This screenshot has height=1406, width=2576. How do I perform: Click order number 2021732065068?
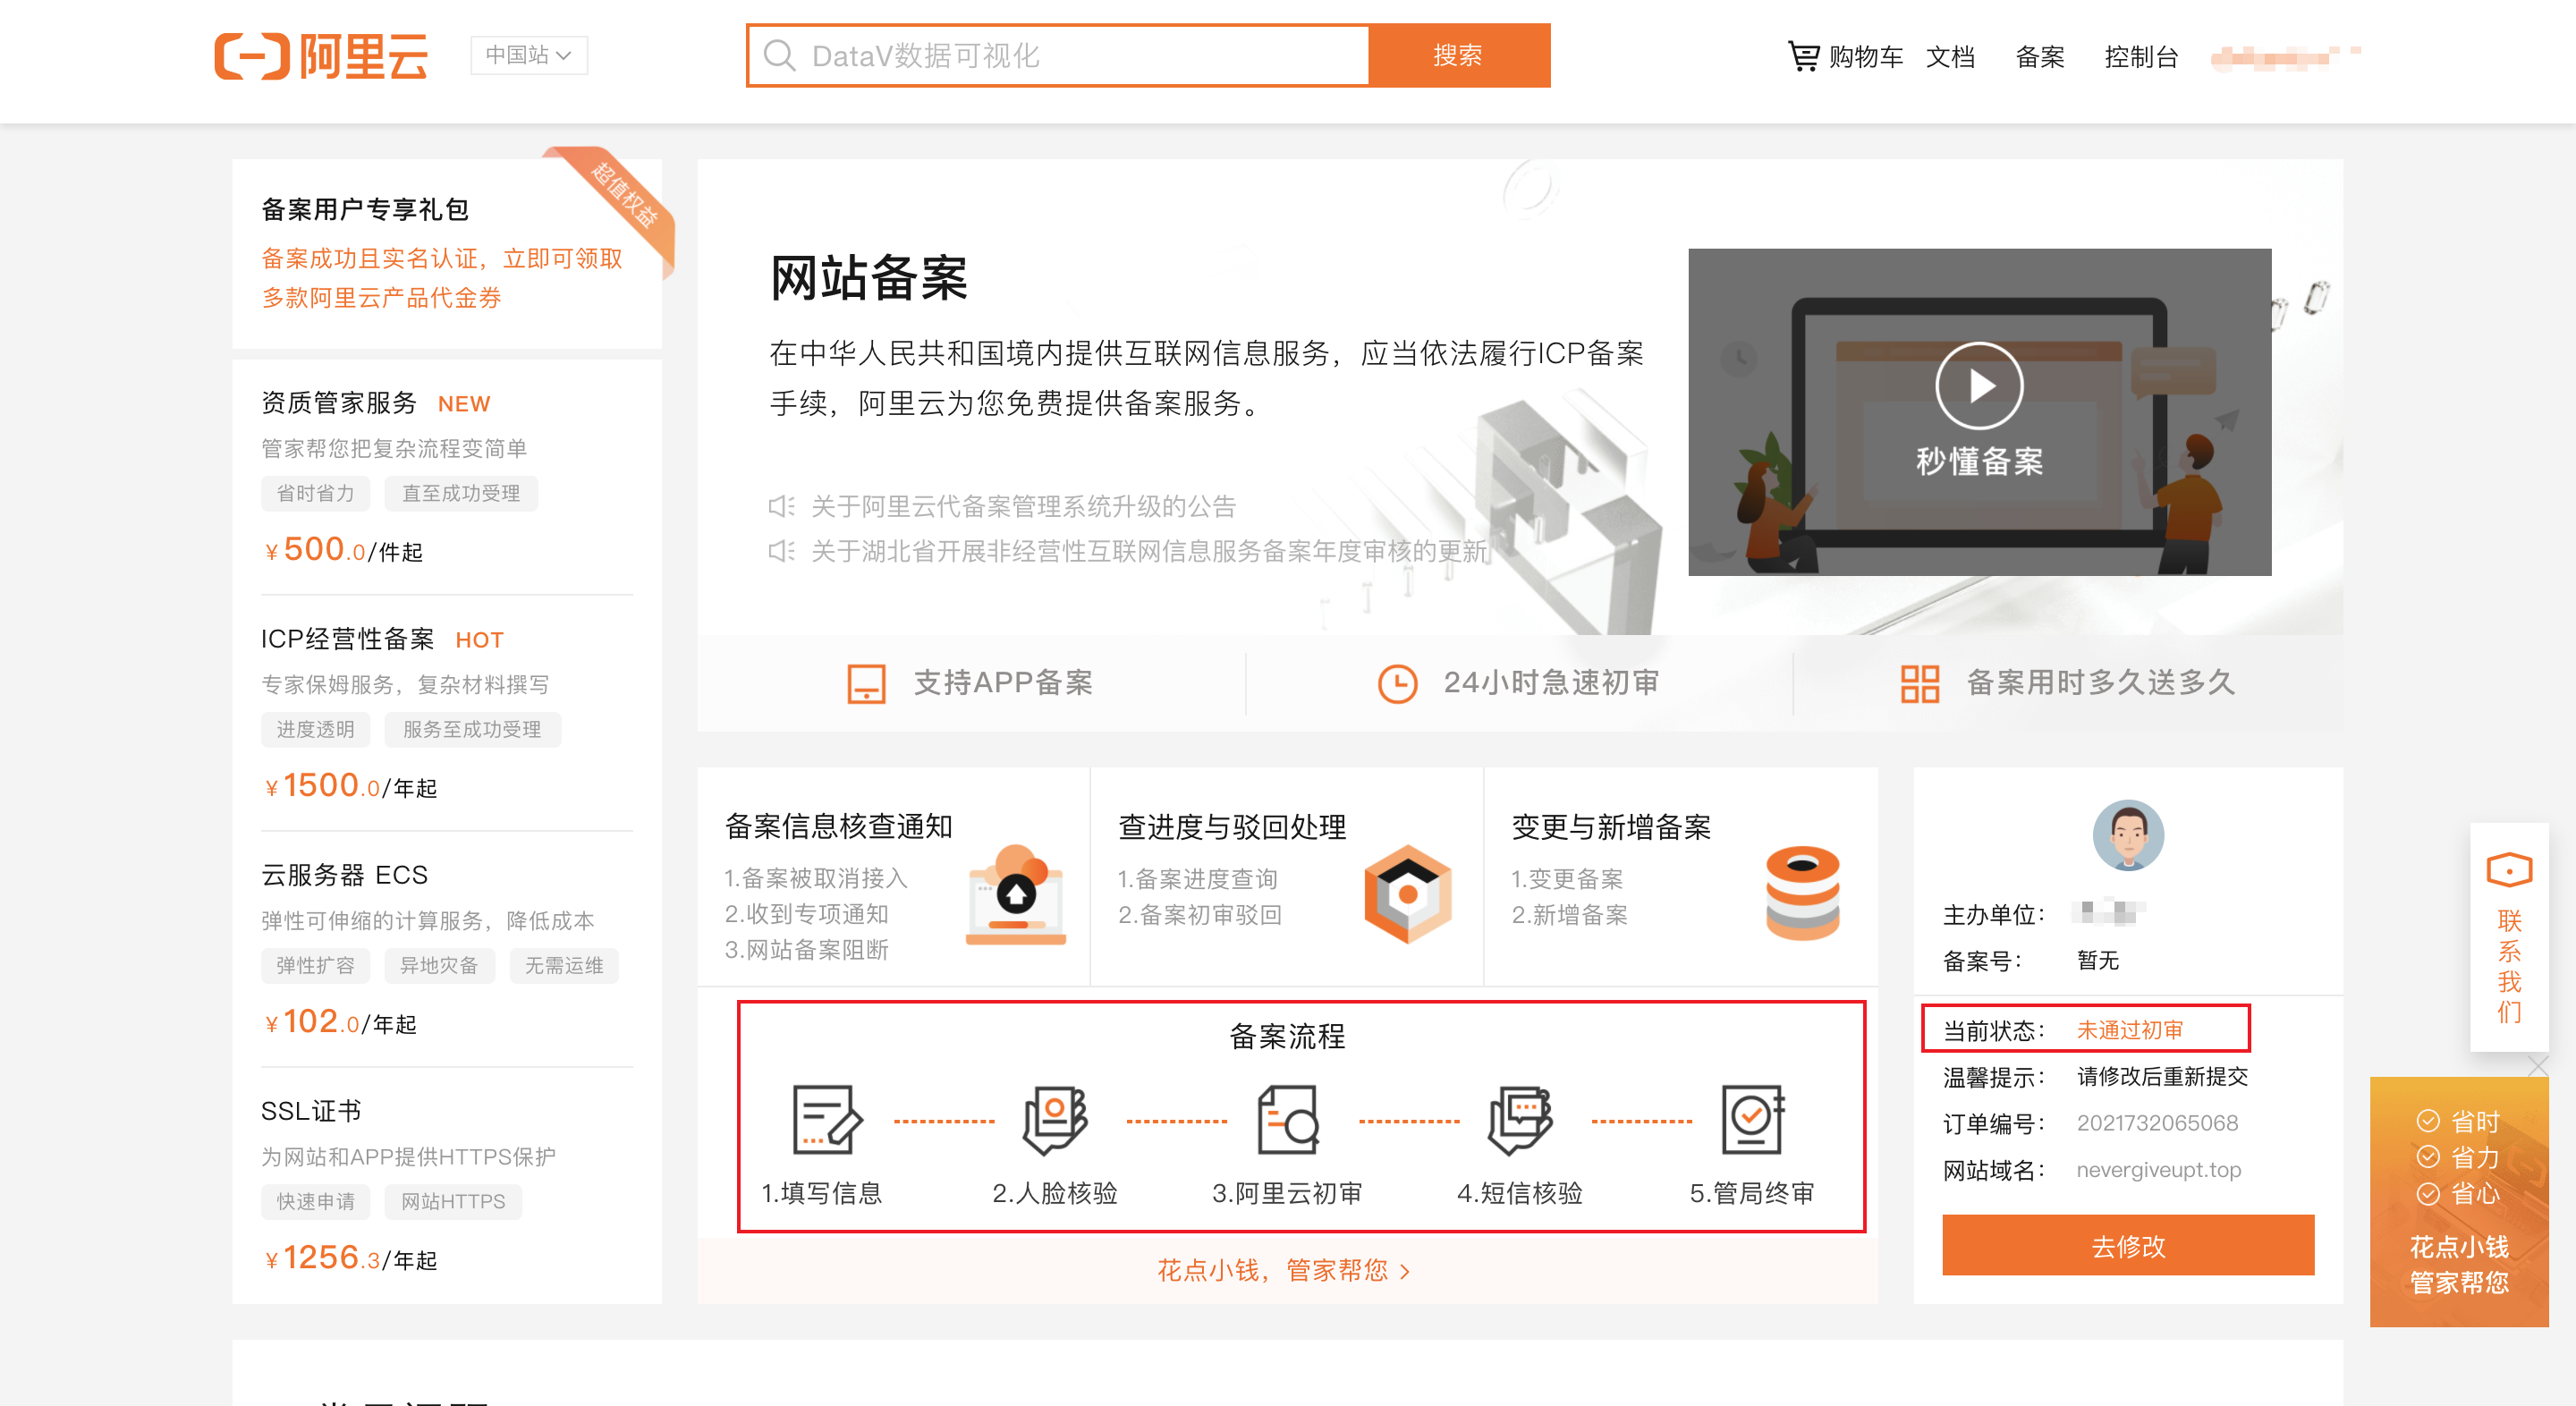click(x=2157, y=1122)
